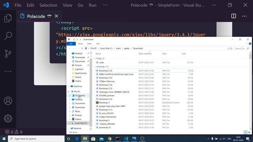Open VS Code Search magnifier icon
The width and height of the screenshot is (253, 142).
(x=8, y=36)
